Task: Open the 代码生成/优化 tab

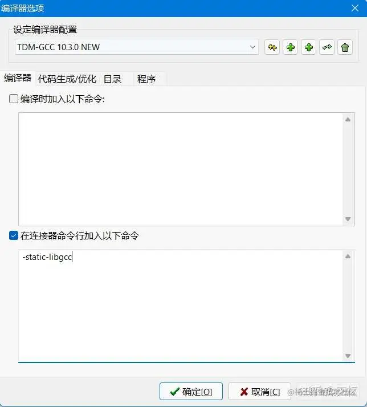Action: [x=67, y=79]
